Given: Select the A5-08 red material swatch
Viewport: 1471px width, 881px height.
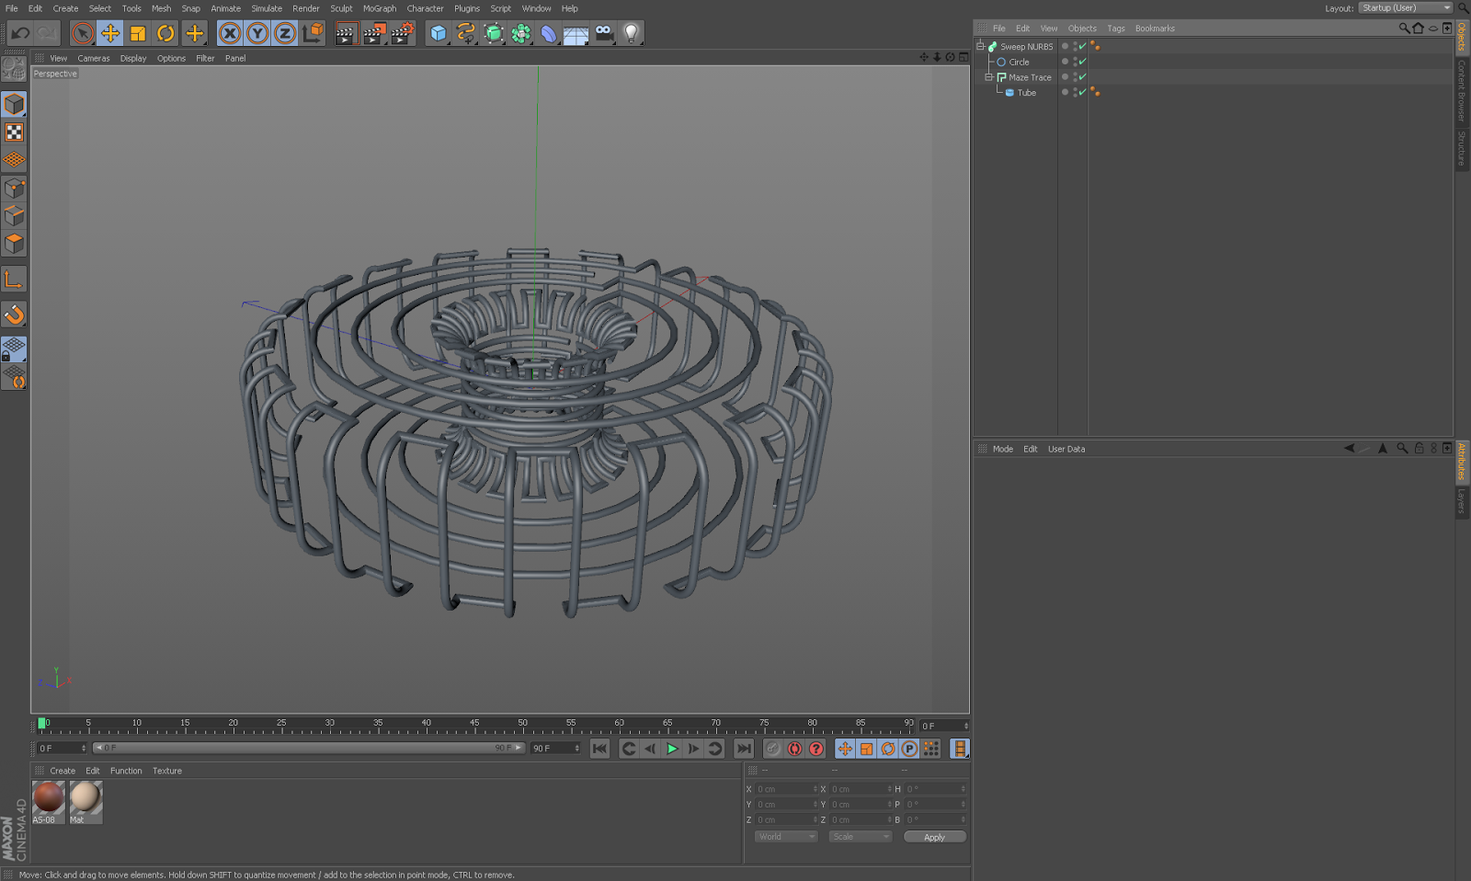Looking at the screenshot, I should pyautogui.click(x=48, y=797).
